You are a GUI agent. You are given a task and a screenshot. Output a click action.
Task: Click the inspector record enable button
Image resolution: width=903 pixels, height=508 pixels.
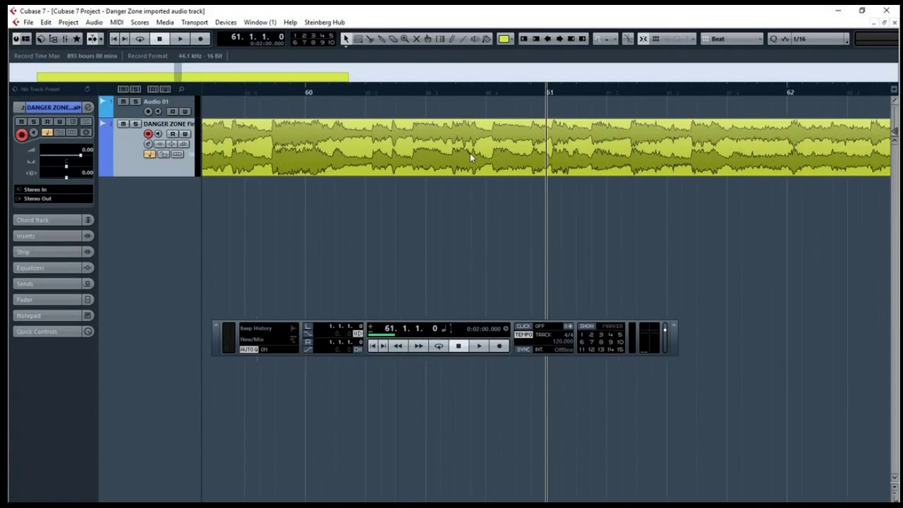[x=22, y=135]
